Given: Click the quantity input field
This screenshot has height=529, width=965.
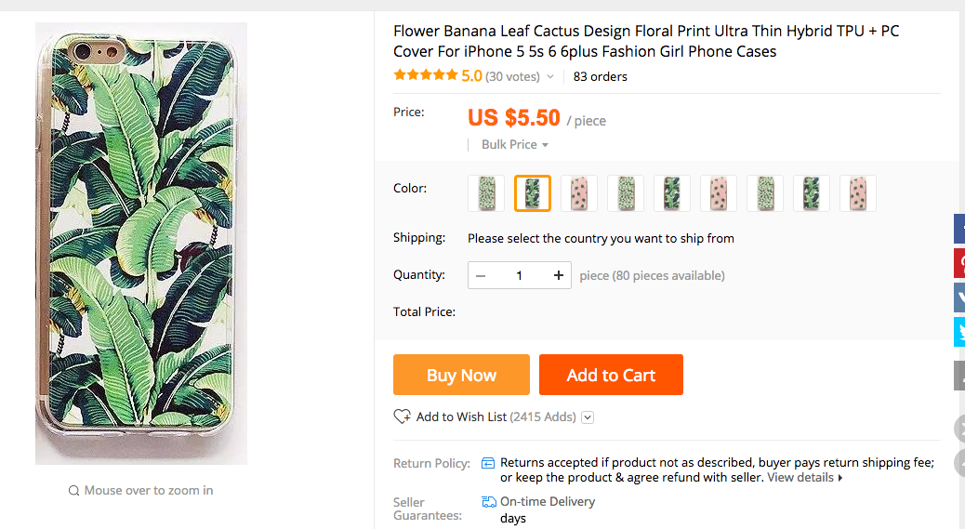Looking at the screenshot, I should [x=519, y=275].
